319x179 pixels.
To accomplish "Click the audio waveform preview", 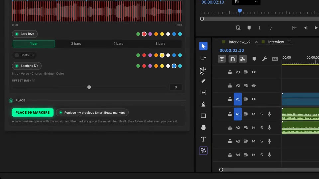I will pyautogui.click(x=97, y=11).
